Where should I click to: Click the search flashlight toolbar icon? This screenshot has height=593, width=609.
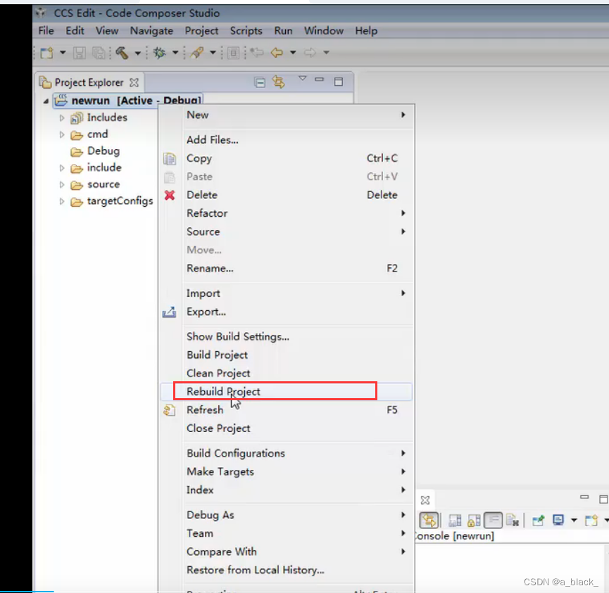pyautogui.click(x=197, y=52)
